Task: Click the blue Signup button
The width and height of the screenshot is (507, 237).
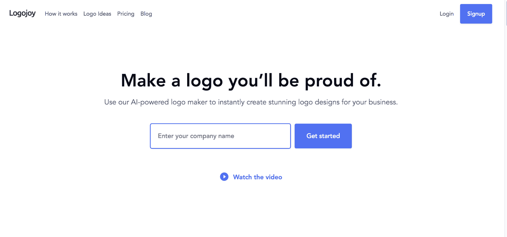Action: point(476,14)
